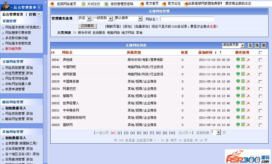Click the 关闭左栏 collapse icon
Viewport: 272px width, 164px height.
(83, 4)
